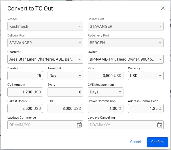
Task: Open the Time Unit dropdown
Action: click(65, 76)
